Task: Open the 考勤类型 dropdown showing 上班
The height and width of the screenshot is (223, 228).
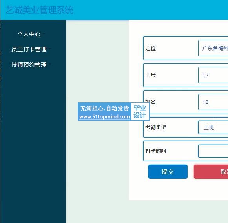Action: coord(213,127)
